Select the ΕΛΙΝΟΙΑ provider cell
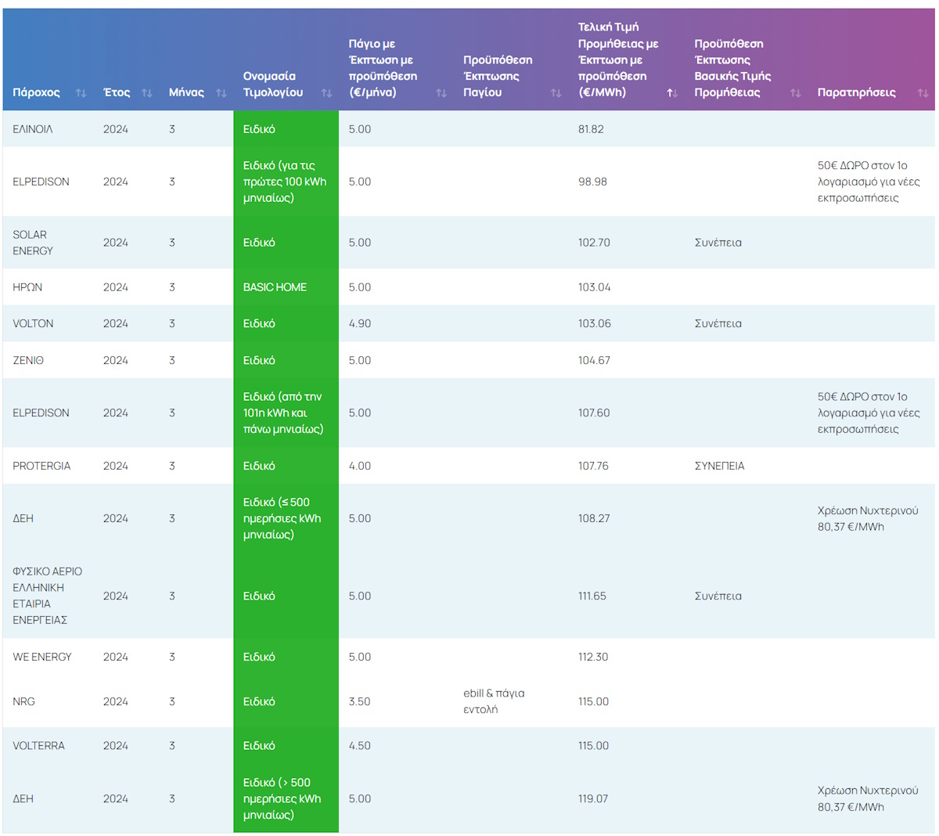 coord(33,129)
